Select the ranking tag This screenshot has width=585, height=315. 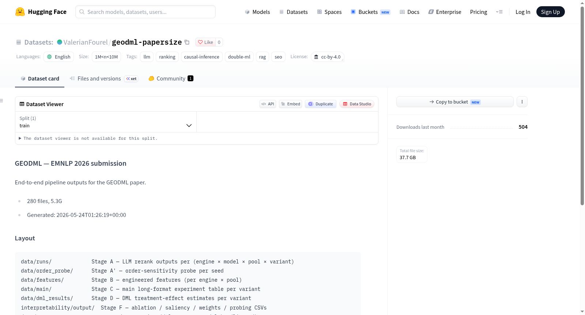[167, 57]
